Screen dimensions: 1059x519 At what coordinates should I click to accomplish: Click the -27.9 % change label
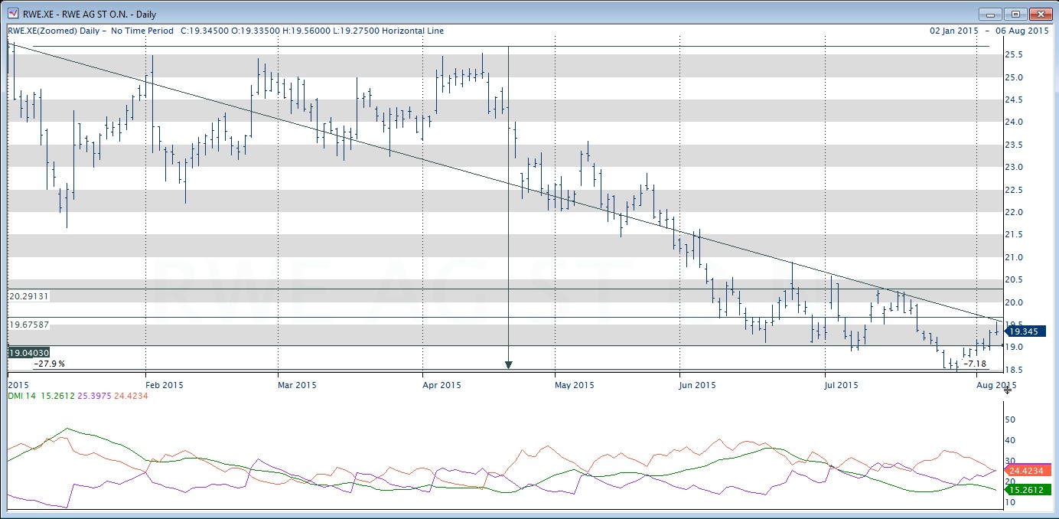pyautogui.click(x=49, y=364)
